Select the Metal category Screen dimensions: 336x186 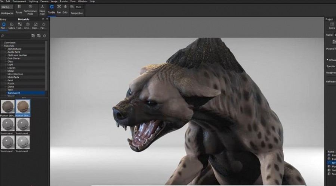[10, 71]
